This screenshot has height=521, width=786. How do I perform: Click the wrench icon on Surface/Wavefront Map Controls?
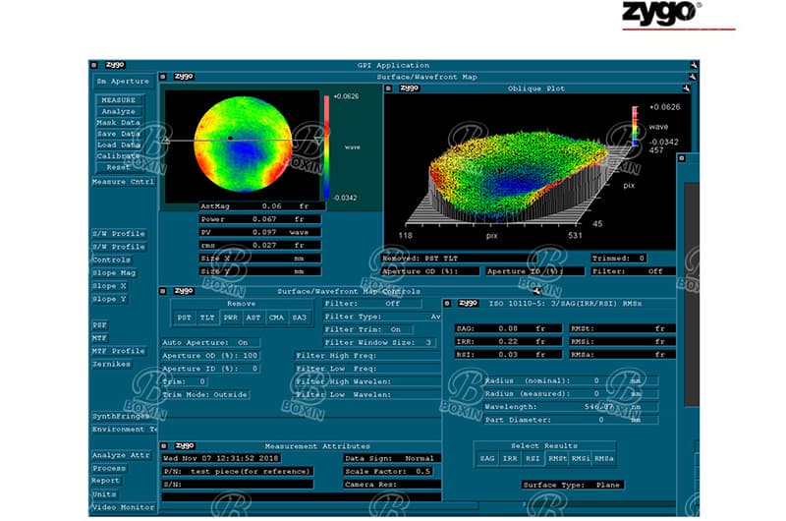[536, 291]
